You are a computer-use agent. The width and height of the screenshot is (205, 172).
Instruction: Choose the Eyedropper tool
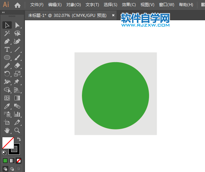tap(7, 106)
